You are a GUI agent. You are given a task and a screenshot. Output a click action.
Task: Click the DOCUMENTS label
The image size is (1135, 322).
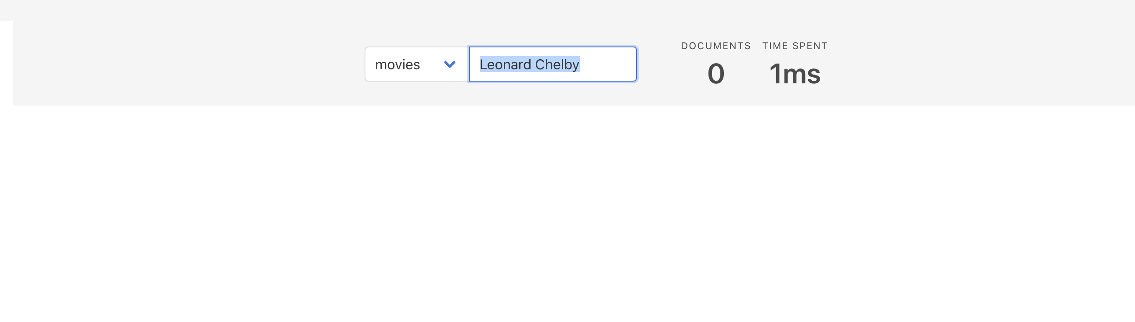(x=716, y=46)
